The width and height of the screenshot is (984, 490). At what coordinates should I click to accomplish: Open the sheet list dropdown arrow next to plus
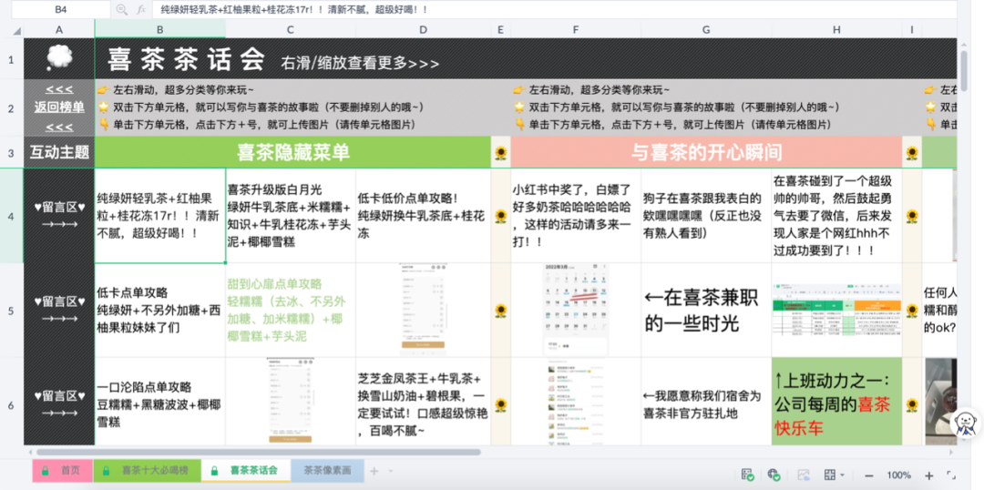tap(391, 471)
